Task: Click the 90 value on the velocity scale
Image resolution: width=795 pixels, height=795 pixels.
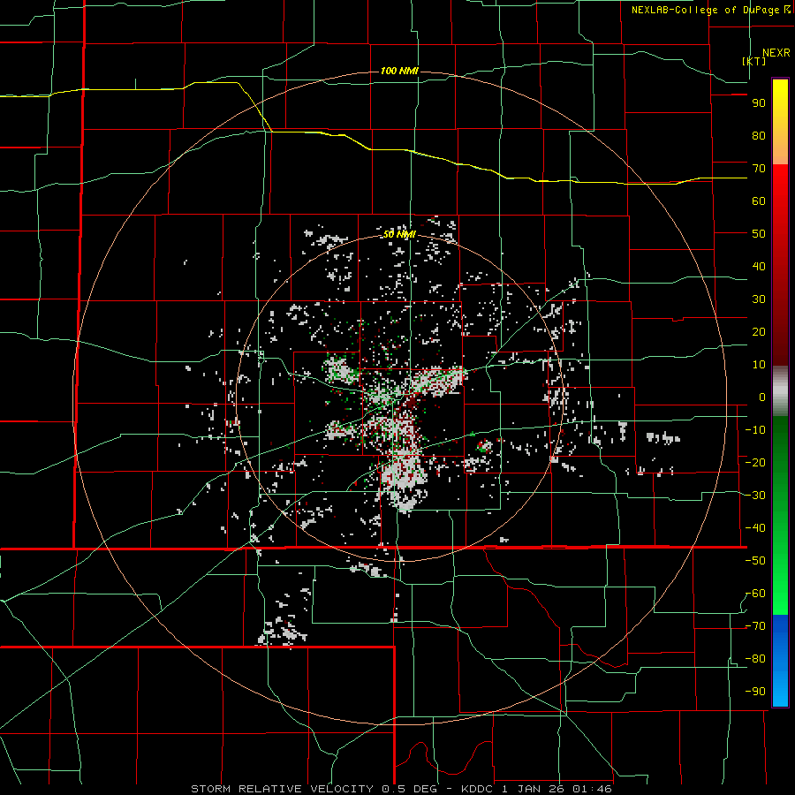Action: 759,103
